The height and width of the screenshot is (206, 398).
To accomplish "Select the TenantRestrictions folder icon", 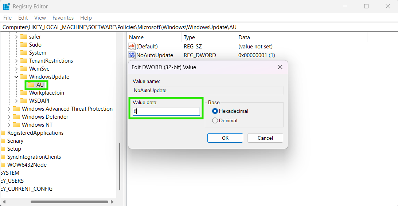I will click(x=24, y=60).
